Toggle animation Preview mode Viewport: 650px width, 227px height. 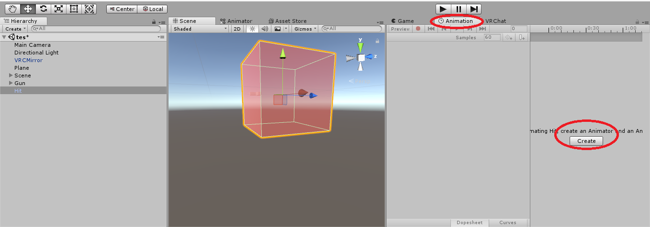point(400,29)
